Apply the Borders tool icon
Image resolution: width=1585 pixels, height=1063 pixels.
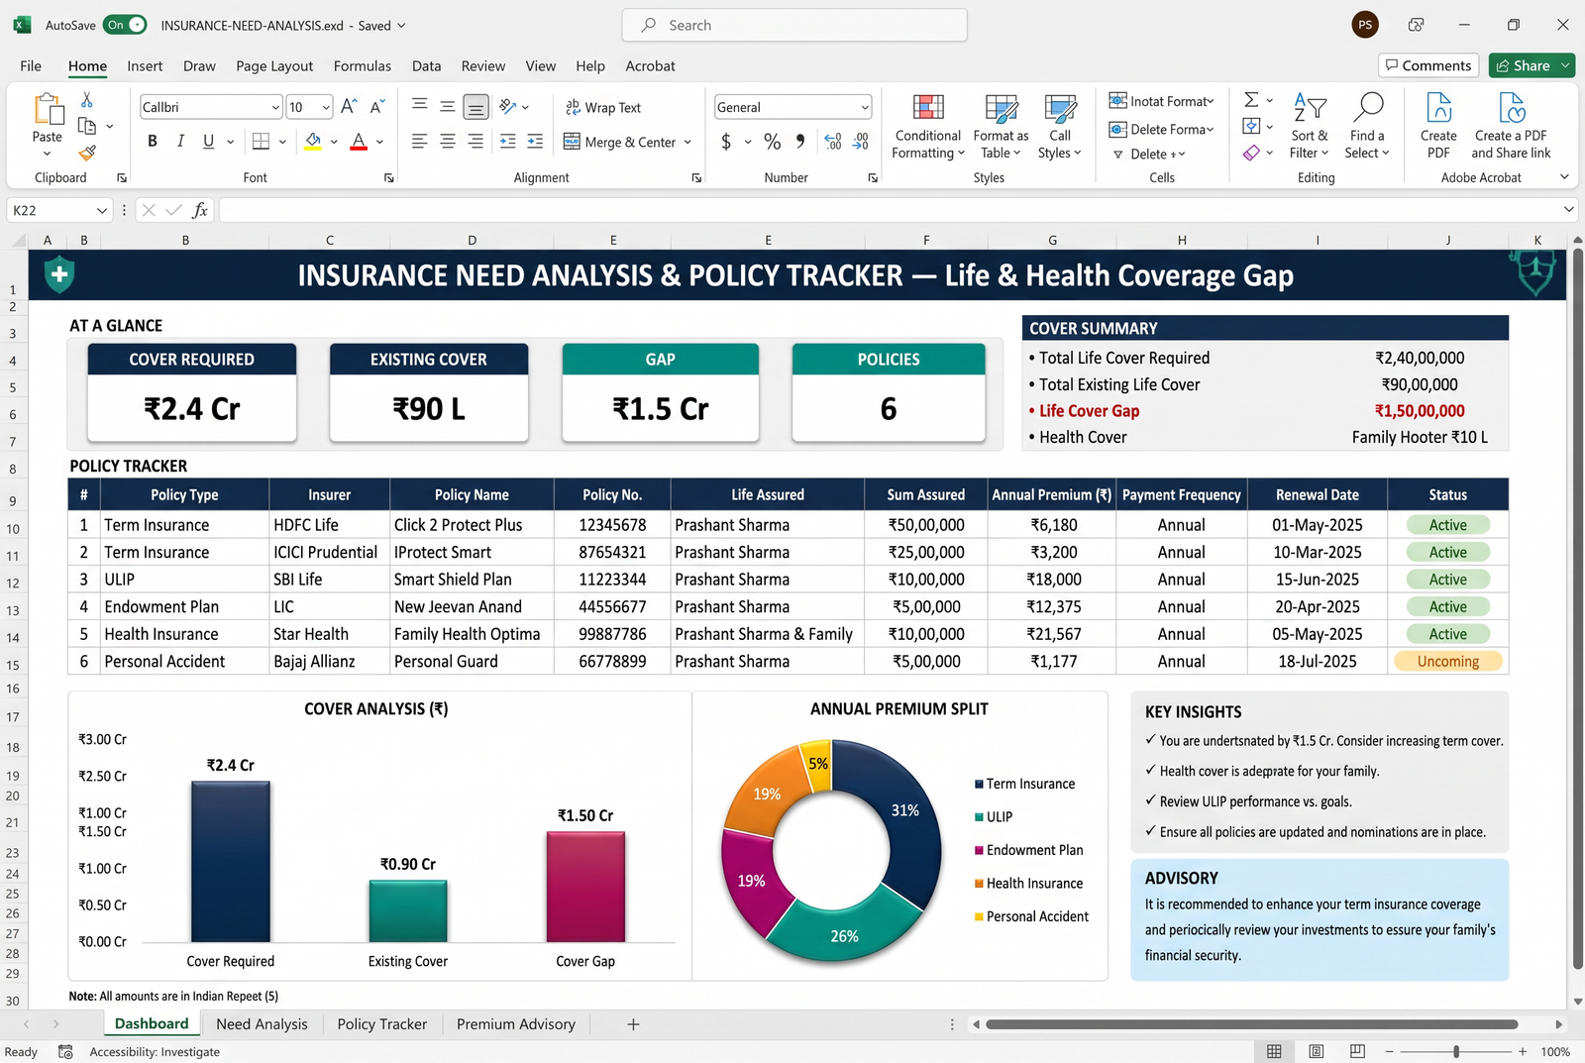(x=261, y=142)
